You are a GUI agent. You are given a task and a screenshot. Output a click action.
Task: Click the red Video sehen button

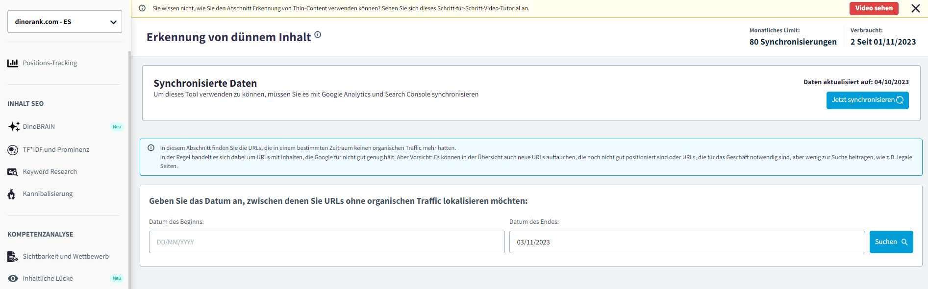pyautogui.click(x=874, y=8)
